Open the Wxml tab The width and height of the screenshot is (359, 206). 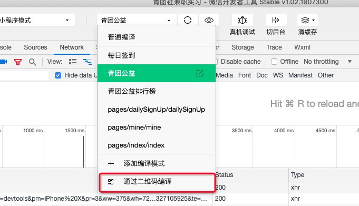click(x=302, y=47)
